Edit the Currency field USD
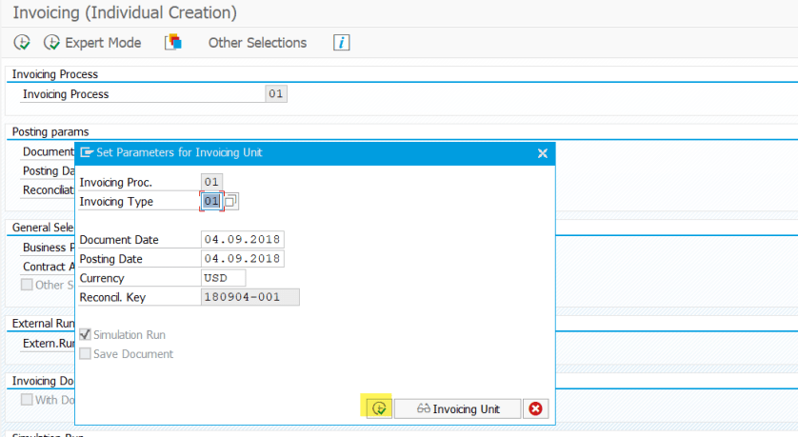Image resolution: width=798 pixels, height=437 pixels. point(223,278)
